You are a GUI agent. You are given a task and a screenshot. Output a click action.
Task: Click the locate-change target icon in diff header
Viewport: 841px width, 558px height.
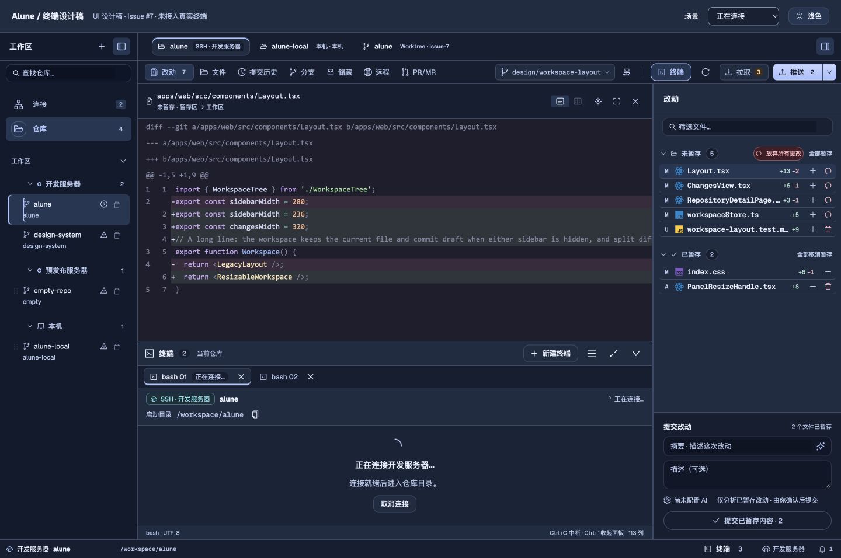598,102
